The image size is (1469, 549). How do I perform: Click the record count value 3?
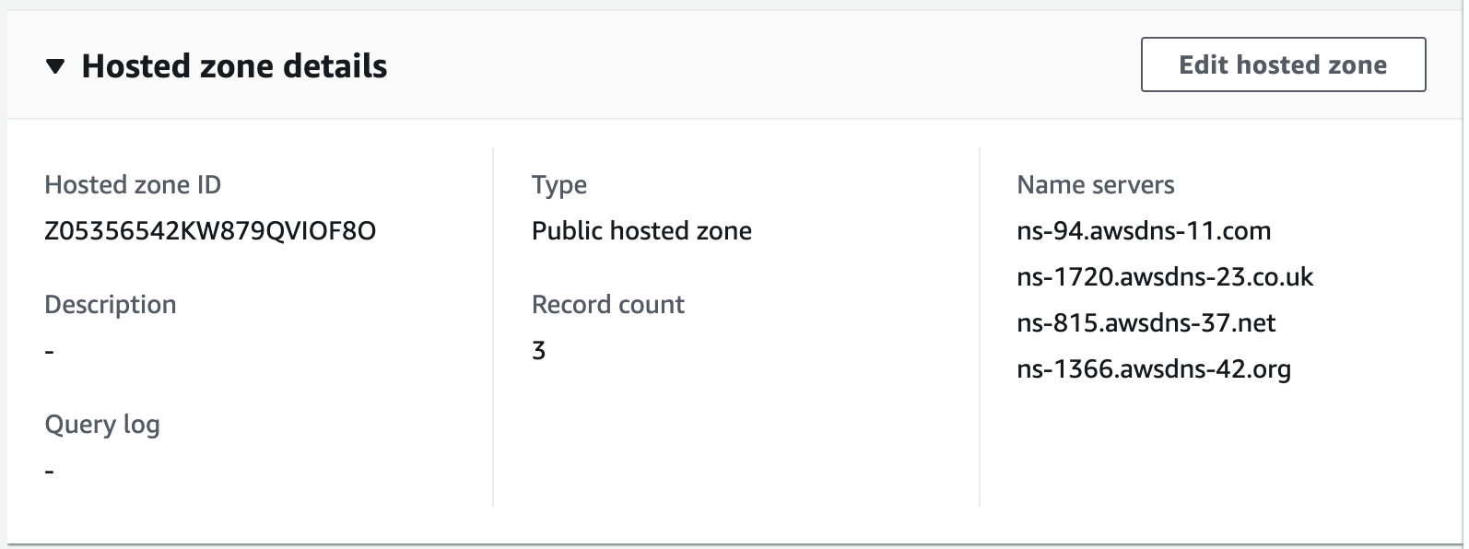tap(539, 351)
